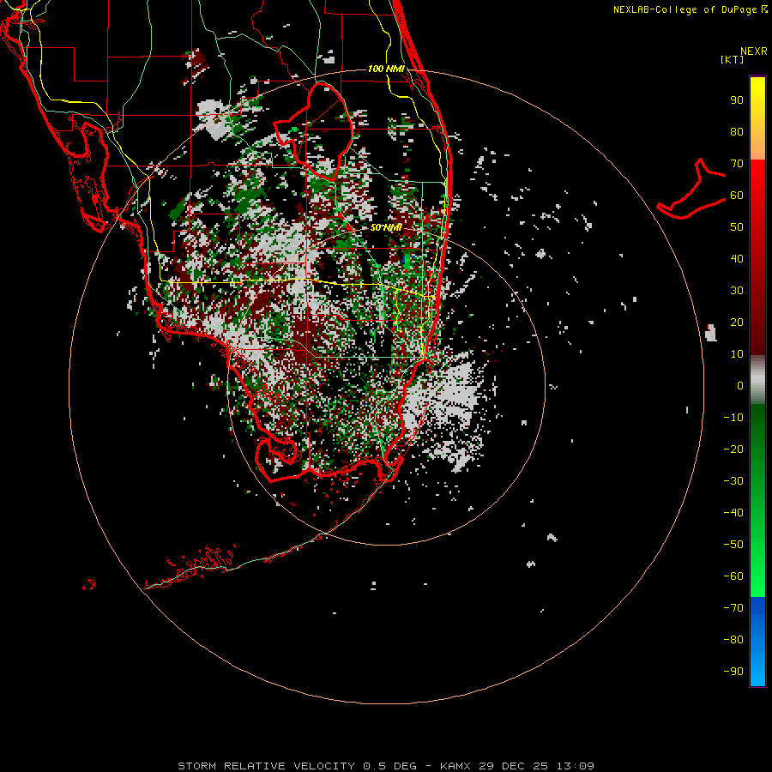Pick the gray zero-velocity band on color bar
The image size is (772, 772).
[757, 380]
